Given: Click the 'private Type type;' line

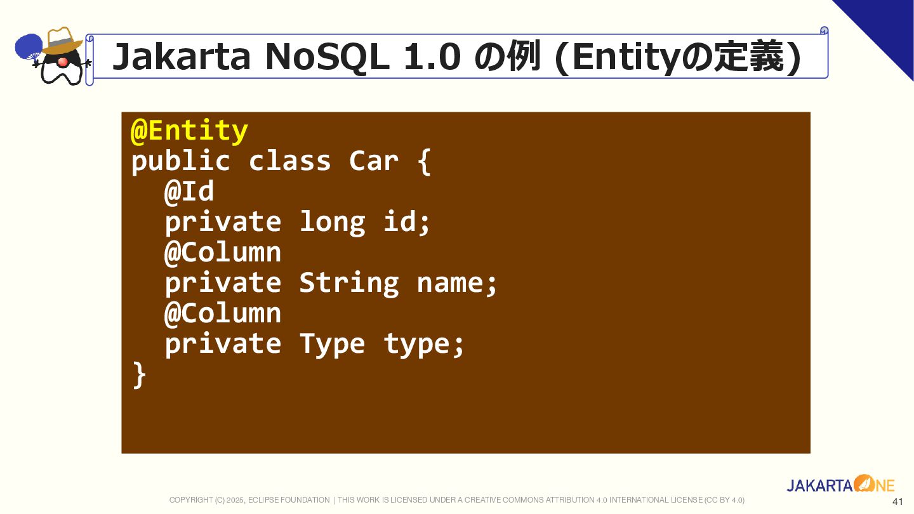Looking at the screenshot, I should (315, 344).
